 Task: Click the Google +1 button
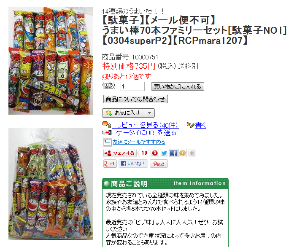point(110,164)
